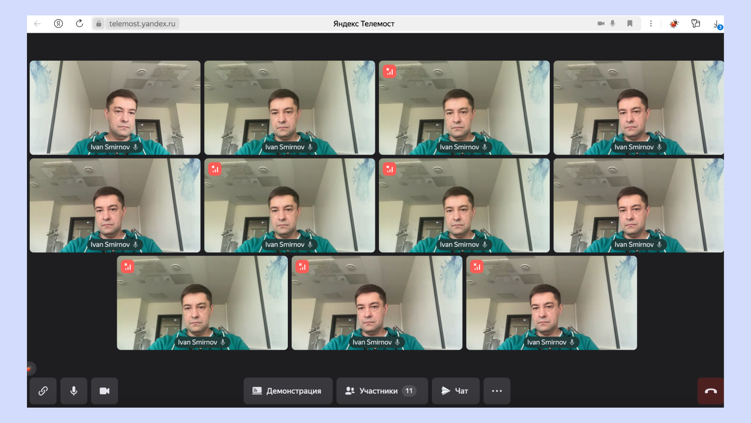Go back using the browser back arrow

point(38,24)
